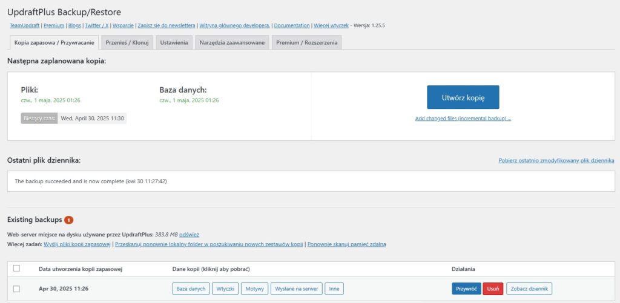Open the Premium header link
The width and height of the screenshot is (620, 303).
pyautogui.click(x=53, y=25)
